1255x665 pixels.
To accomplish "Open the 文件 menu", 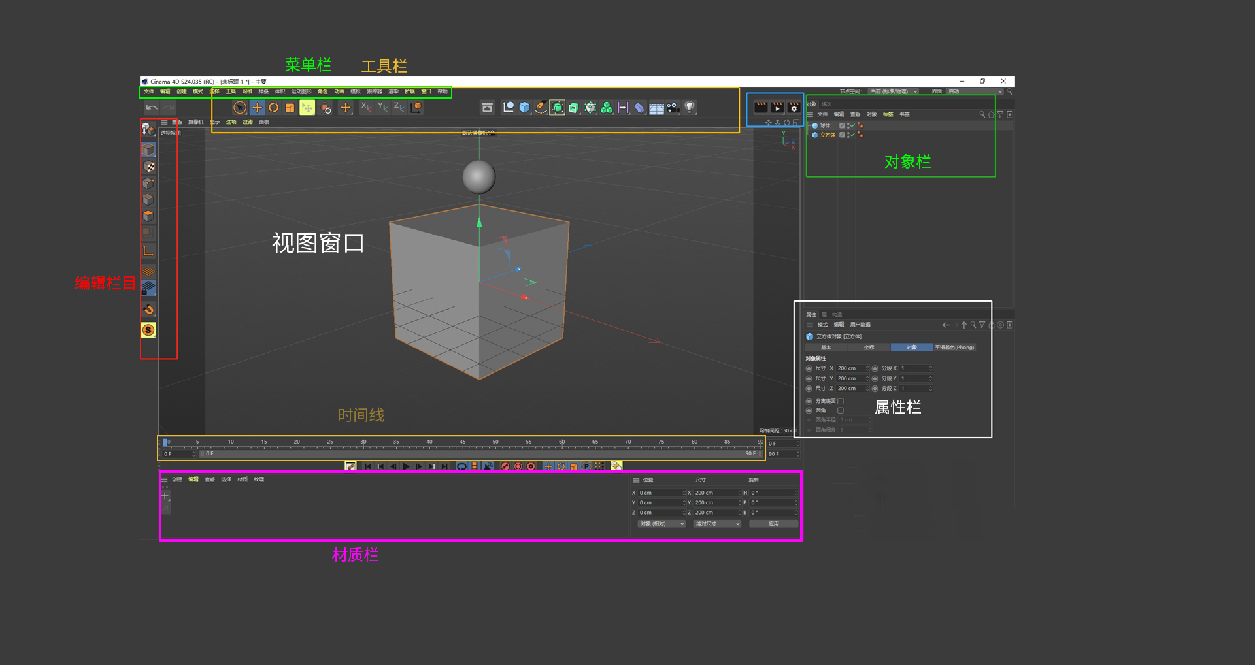I will [148, 91].
